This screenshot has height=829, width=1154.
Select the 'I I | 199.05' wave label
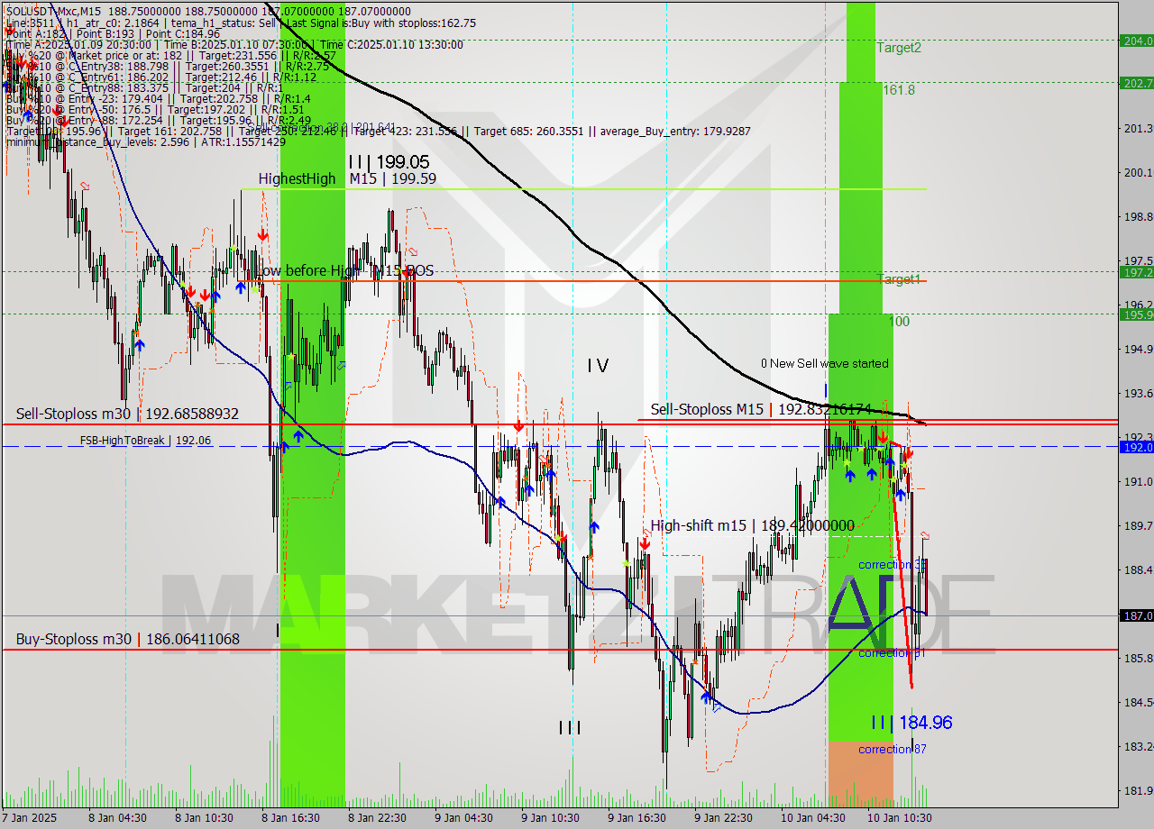click(389, 161)
